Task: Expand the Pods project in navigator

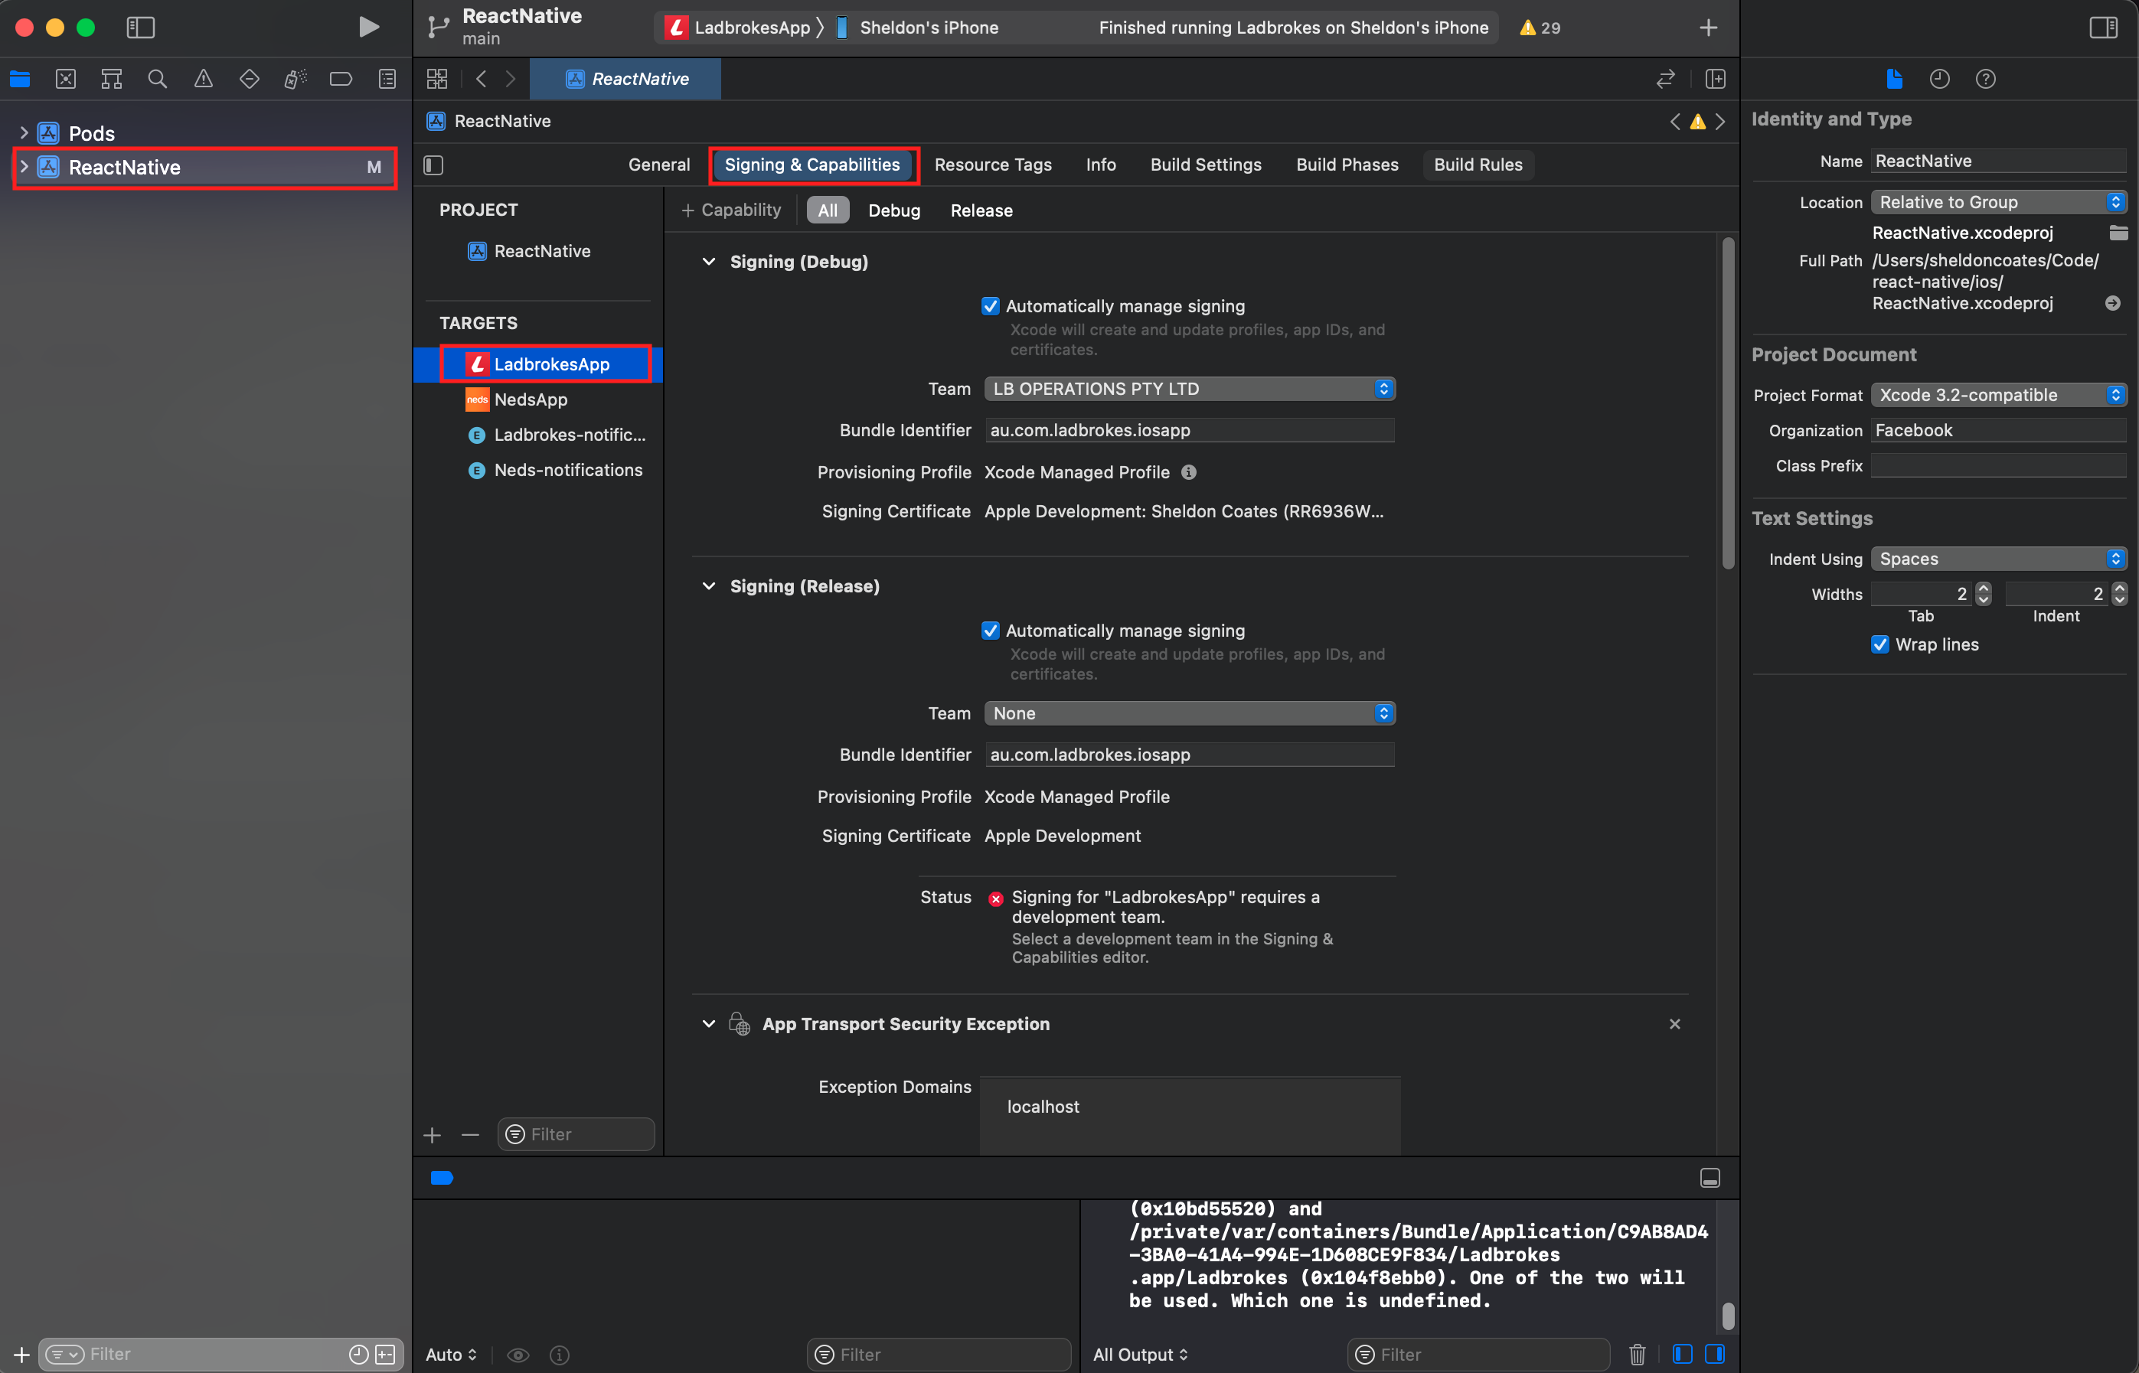Action: click(x=24, y=133)
